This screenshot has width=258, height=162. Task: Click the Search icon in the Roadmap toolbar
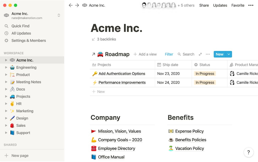point(179,54)
